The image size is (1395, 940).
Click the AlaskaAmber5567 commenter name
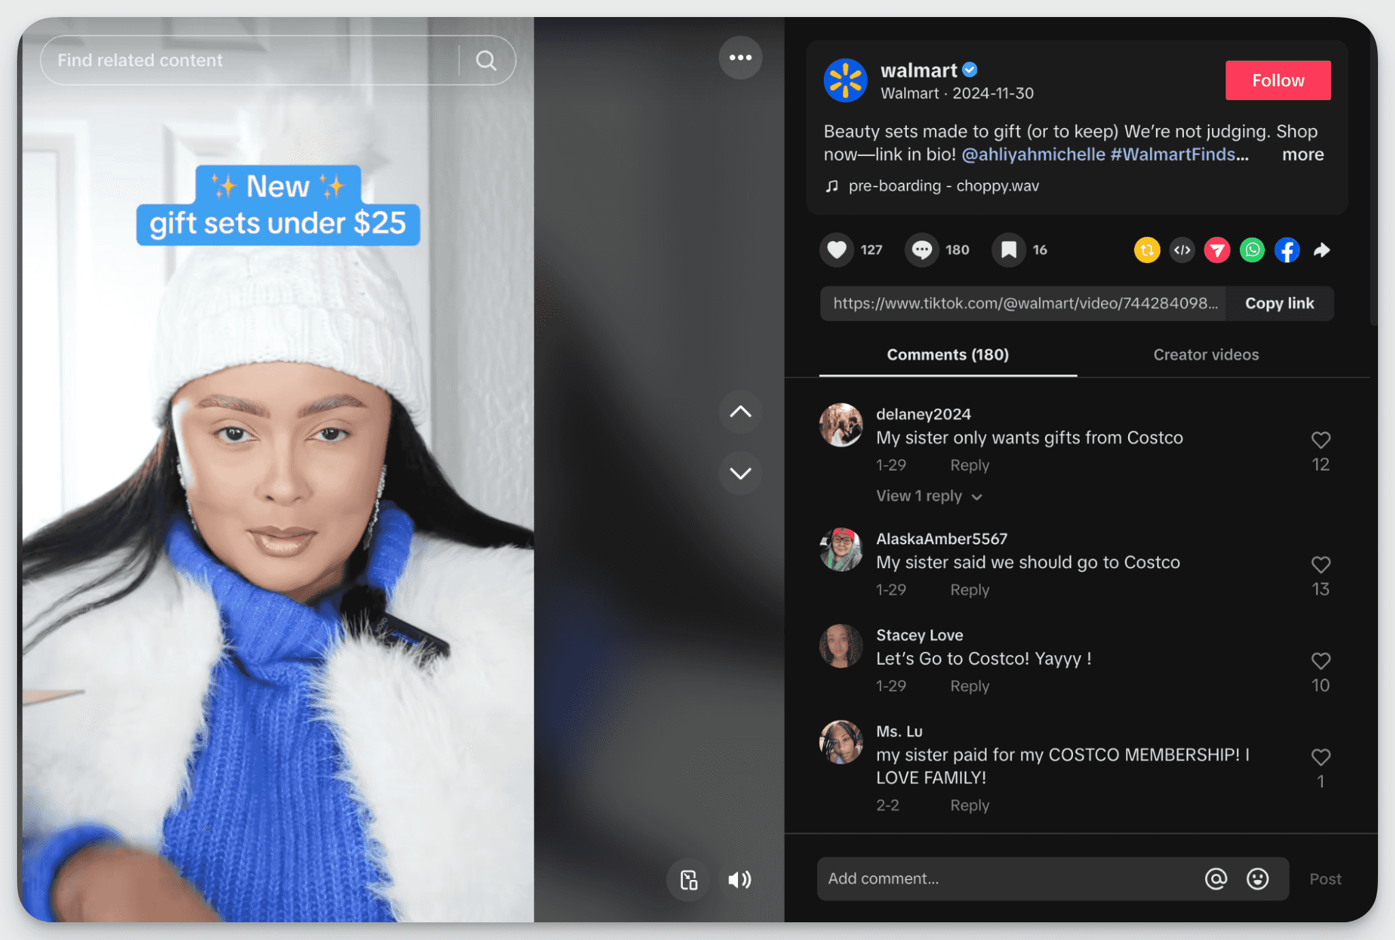(x=942, y=539)
